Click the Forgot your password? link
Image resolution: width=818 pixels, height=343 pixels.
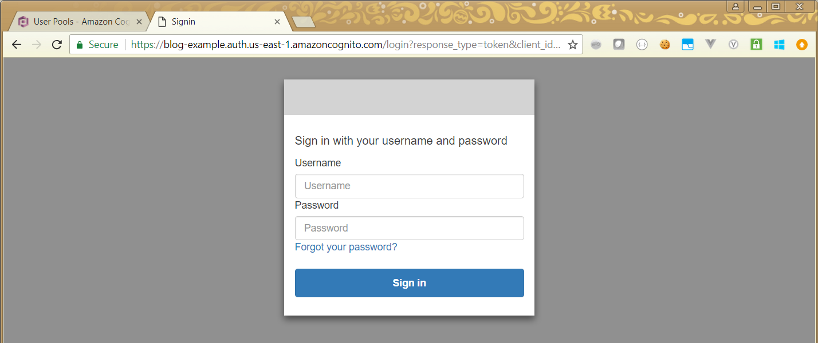point(346,247)
